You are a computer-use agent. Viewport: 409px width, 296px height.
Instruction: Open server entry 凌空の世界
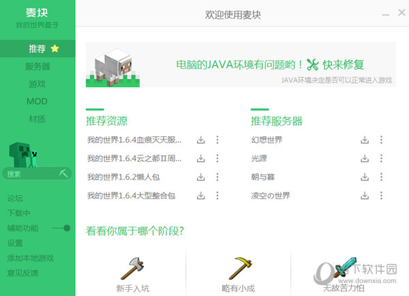(x=271, y=195)
